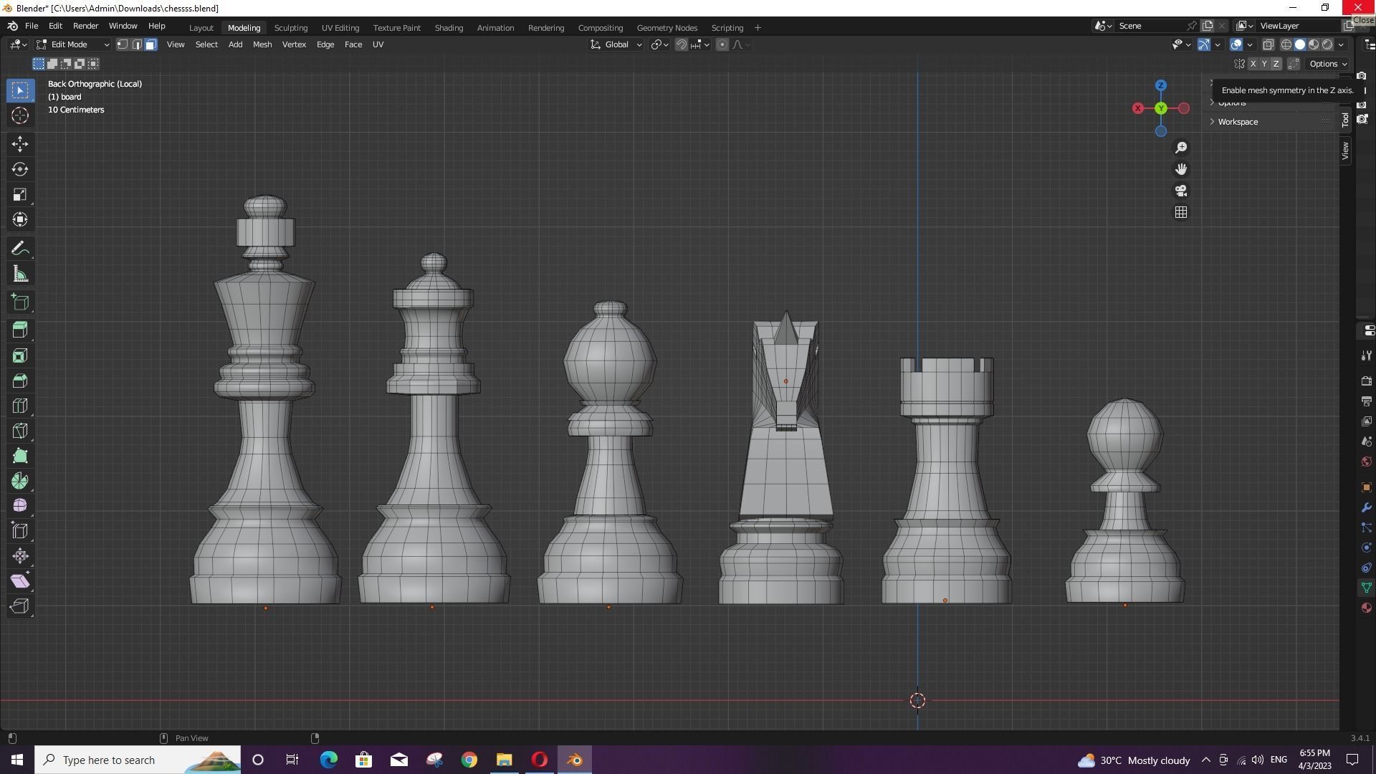Choose the Inset Faces tool

[20, 355]
